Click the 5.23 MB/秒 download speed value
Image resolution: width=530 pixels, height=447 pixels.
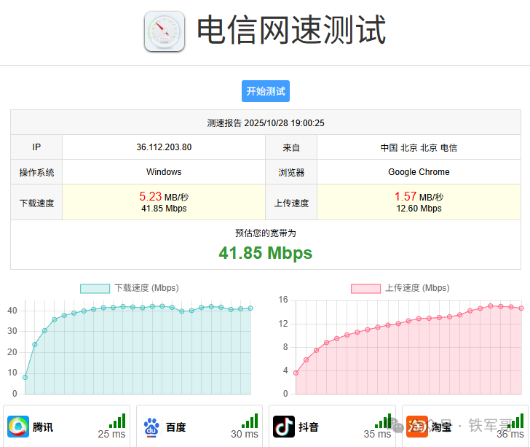pyautogui.click(x=164, y=197)
